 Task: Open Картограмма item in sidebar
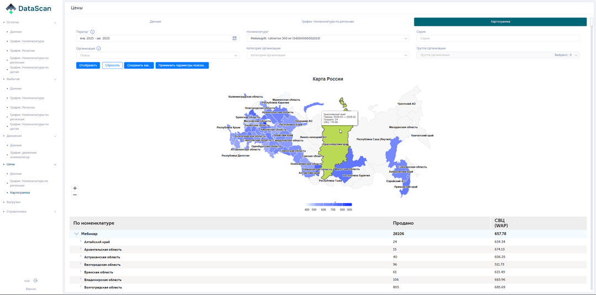pos(20,192)
